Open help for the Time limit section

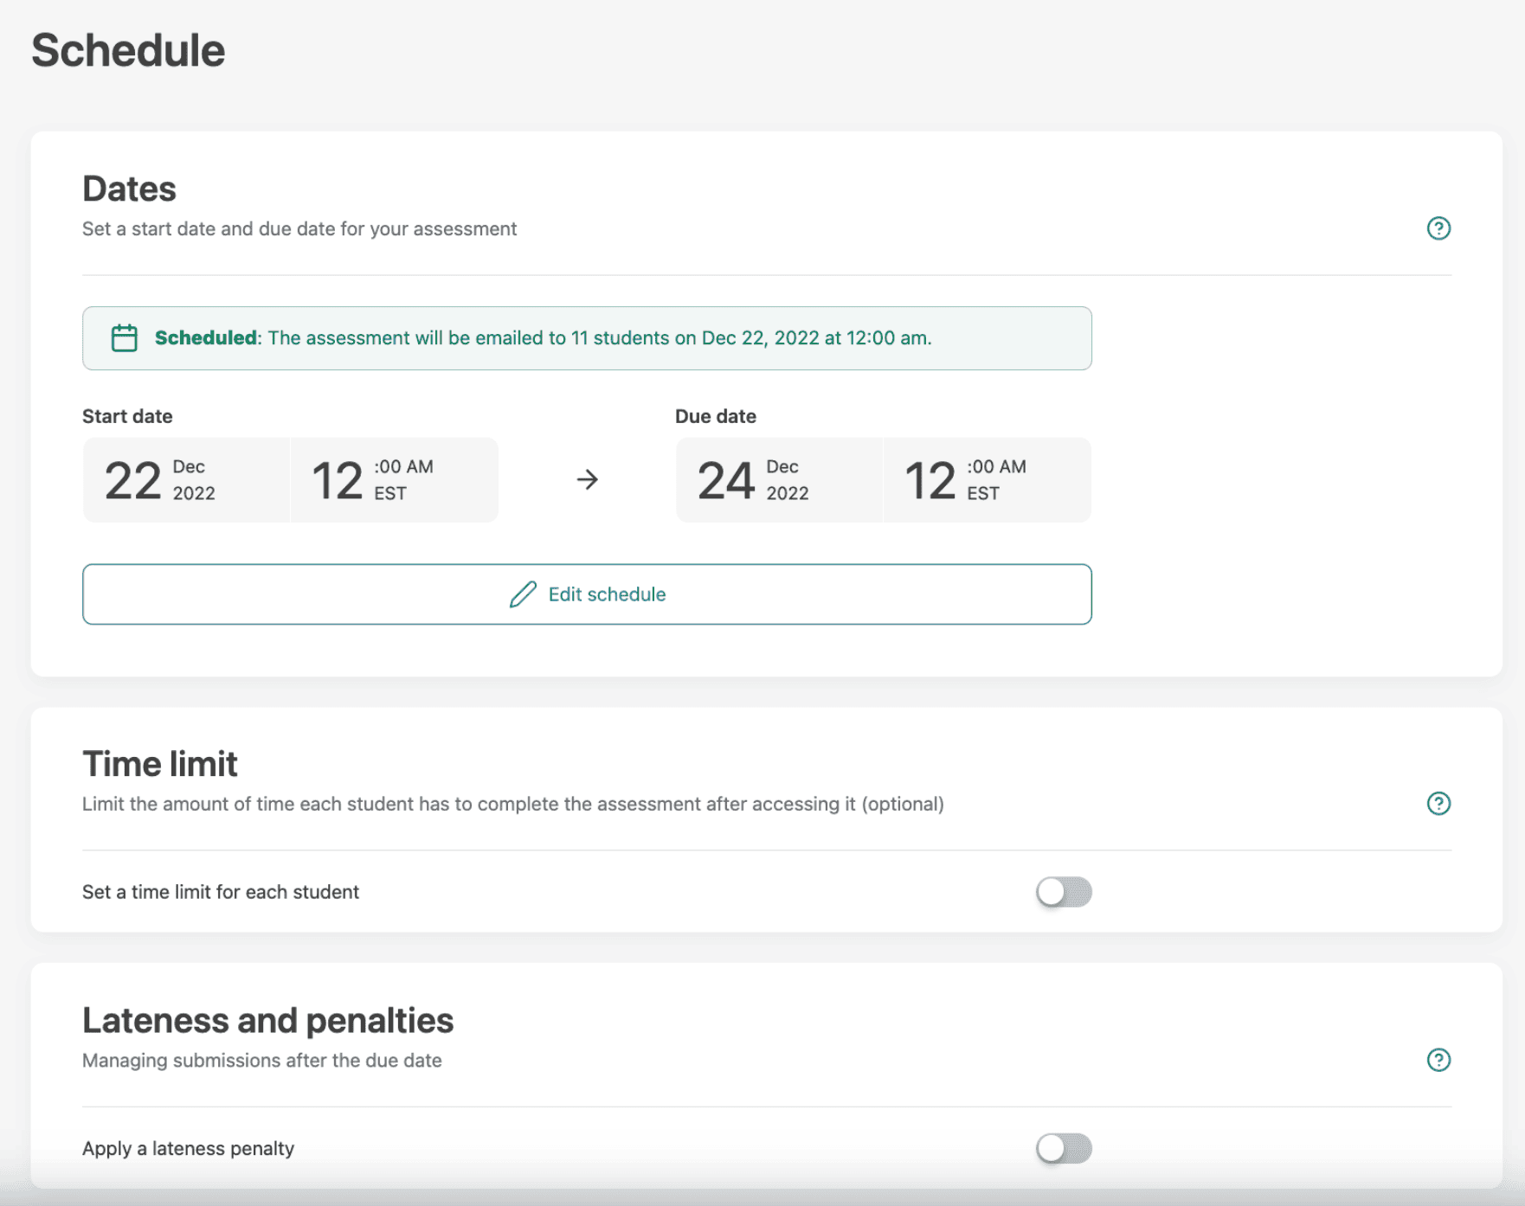tap(1438, 804)
